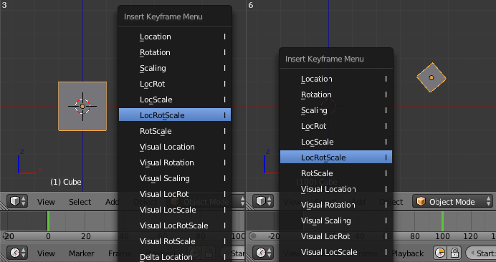496x262 pixels.
Task: Pick Visual Rotation in left keyframe menu
Action: click(x=175, y=162)
